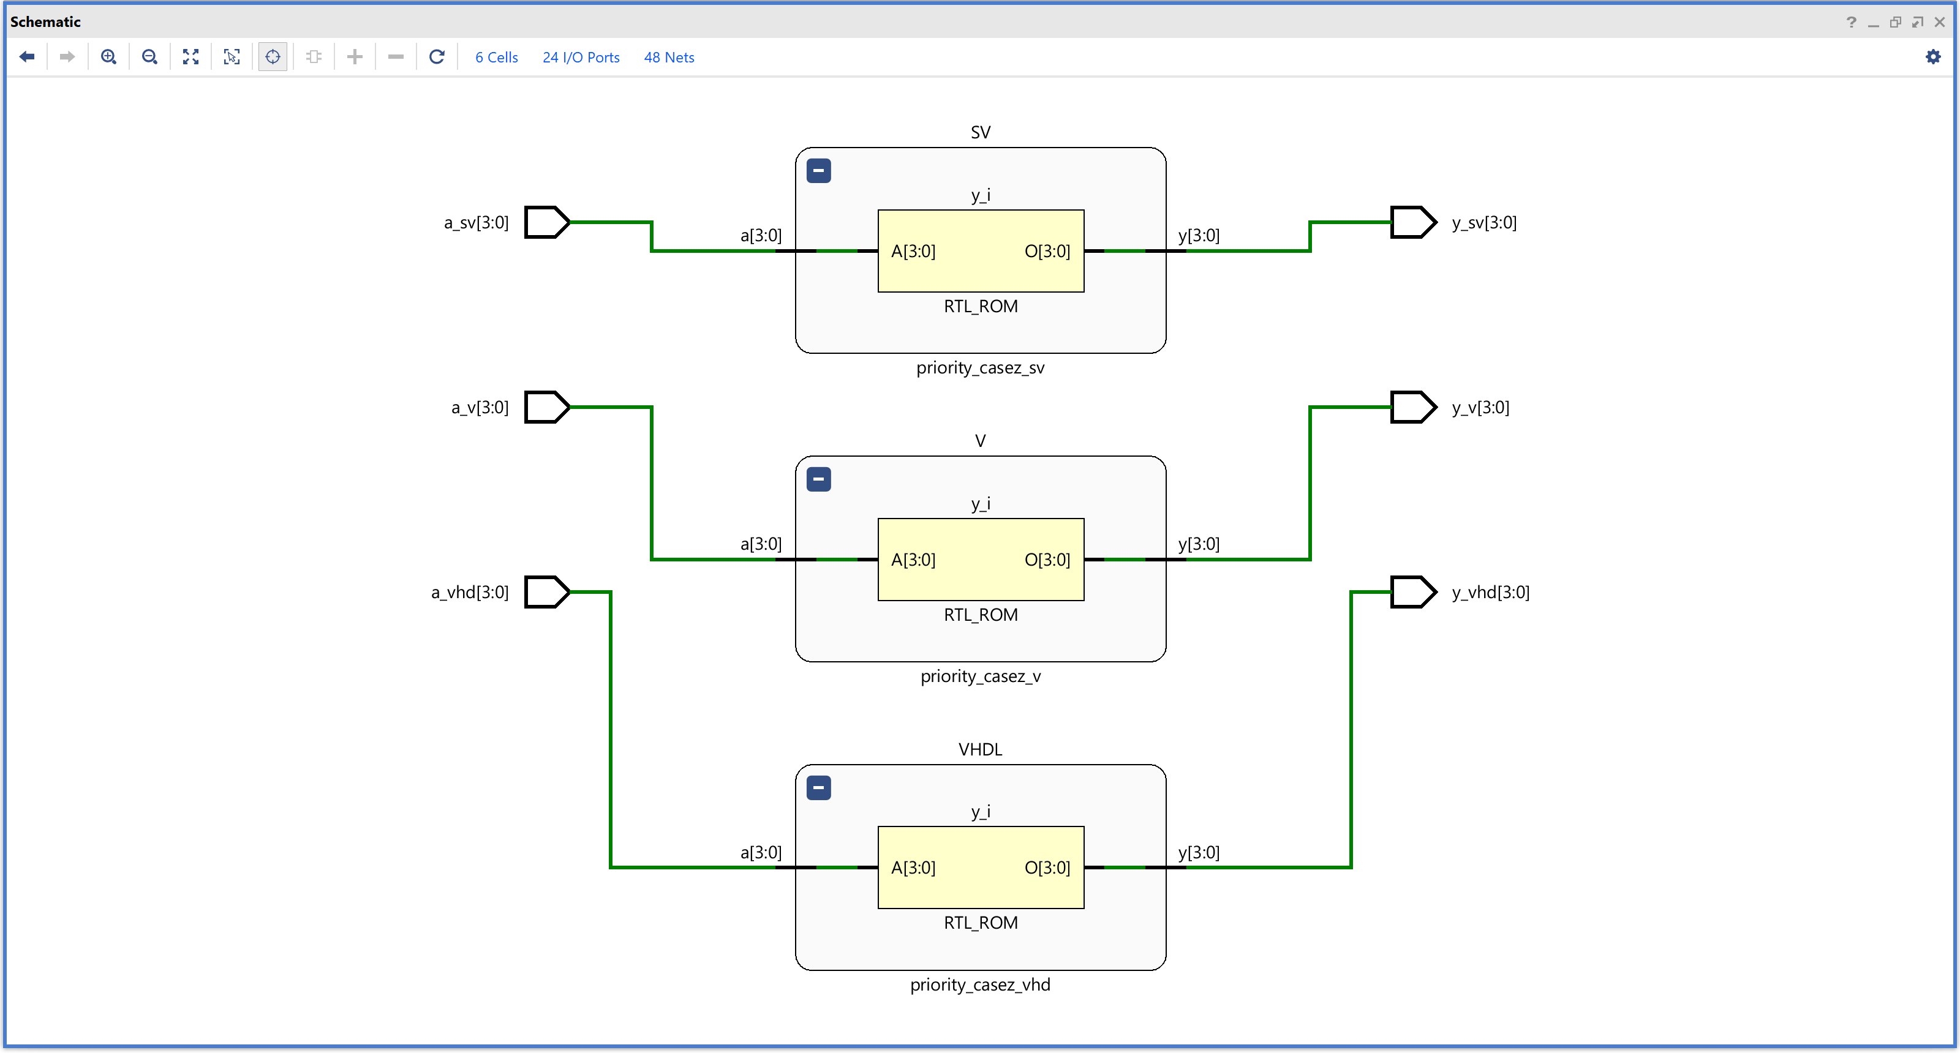Collapse the VHDL hierarchy block

click(819, 788)
